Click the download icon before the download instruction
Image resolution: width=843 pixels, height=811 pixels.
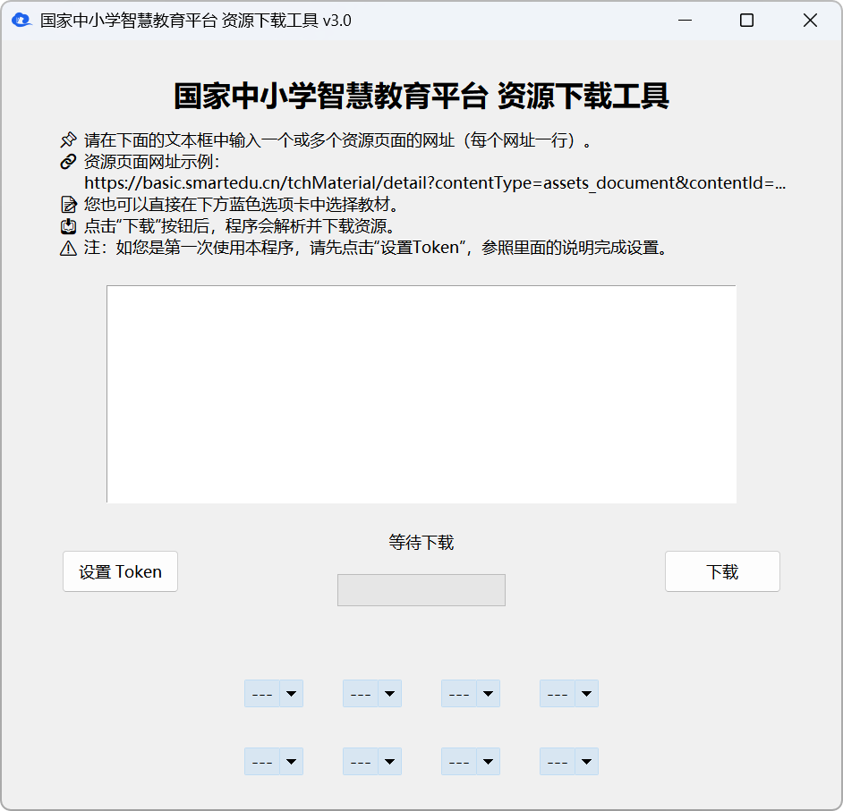[68, 225]
